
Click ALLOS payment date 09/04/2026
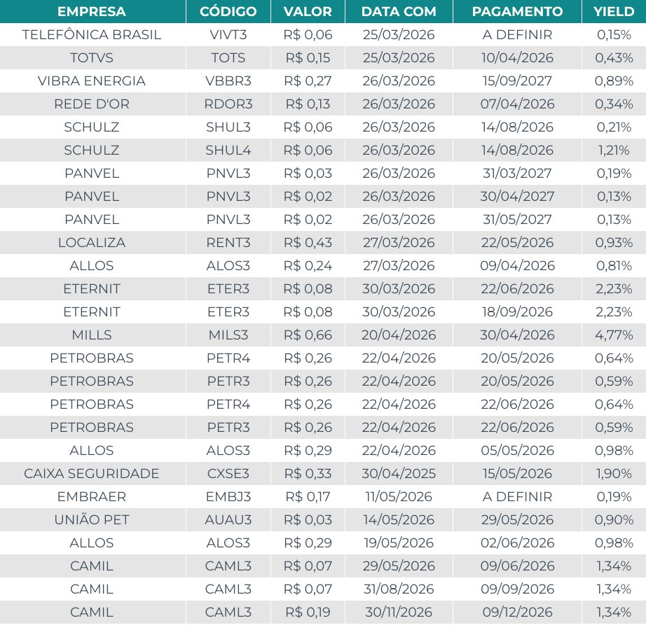tap(518, 265)
